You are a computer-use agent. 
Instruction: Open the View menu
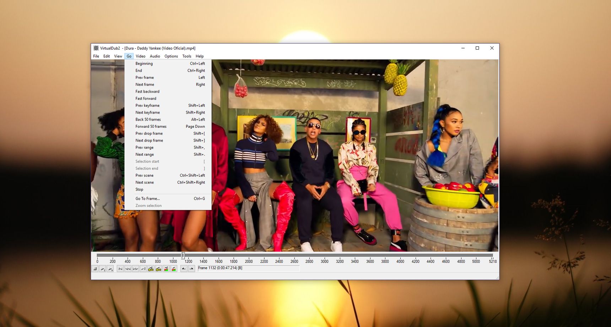[118, 56]
